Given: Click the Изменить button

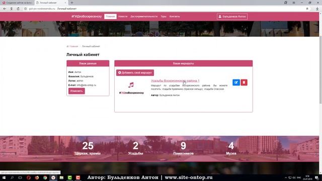Looking at the screenshot, I should pyautogui.click(x=76, y=91).
